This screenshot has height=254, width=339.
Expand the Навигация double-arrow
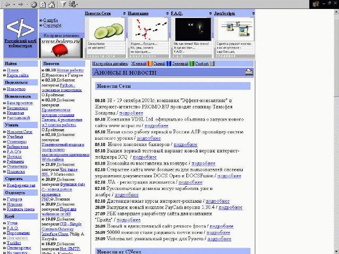click(167, 13)
